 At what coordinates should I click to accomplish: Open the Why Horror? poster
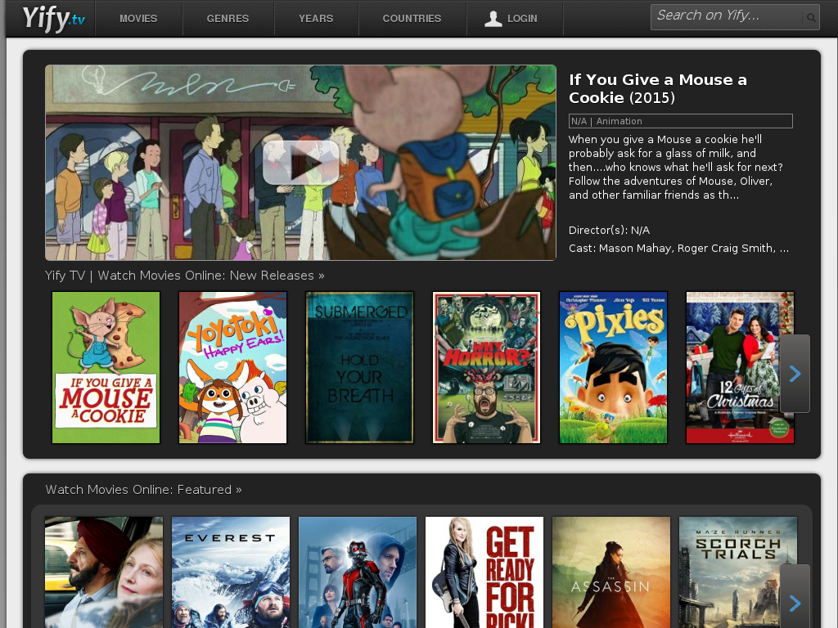pyautogui.click(x=486, y=367)
